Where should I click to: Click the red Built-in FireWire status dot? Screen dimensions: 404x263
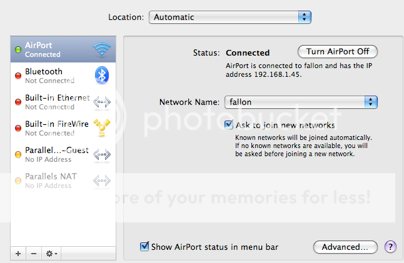click(x=18, y=128)
